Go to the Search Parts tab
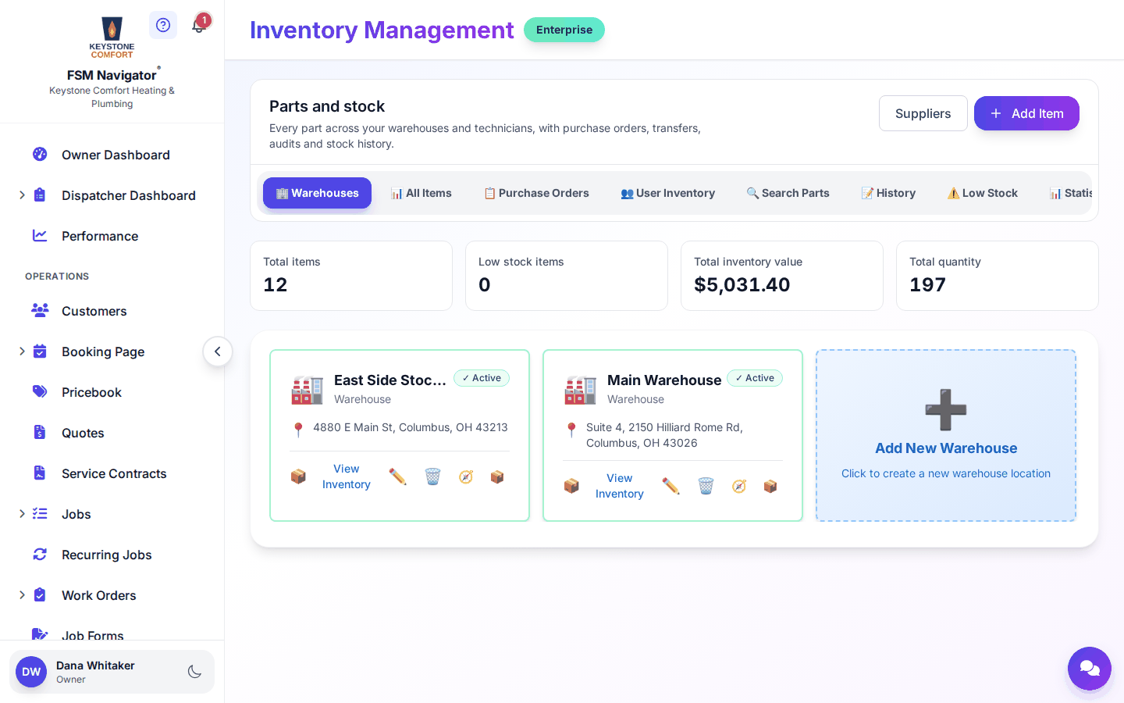 788,193
